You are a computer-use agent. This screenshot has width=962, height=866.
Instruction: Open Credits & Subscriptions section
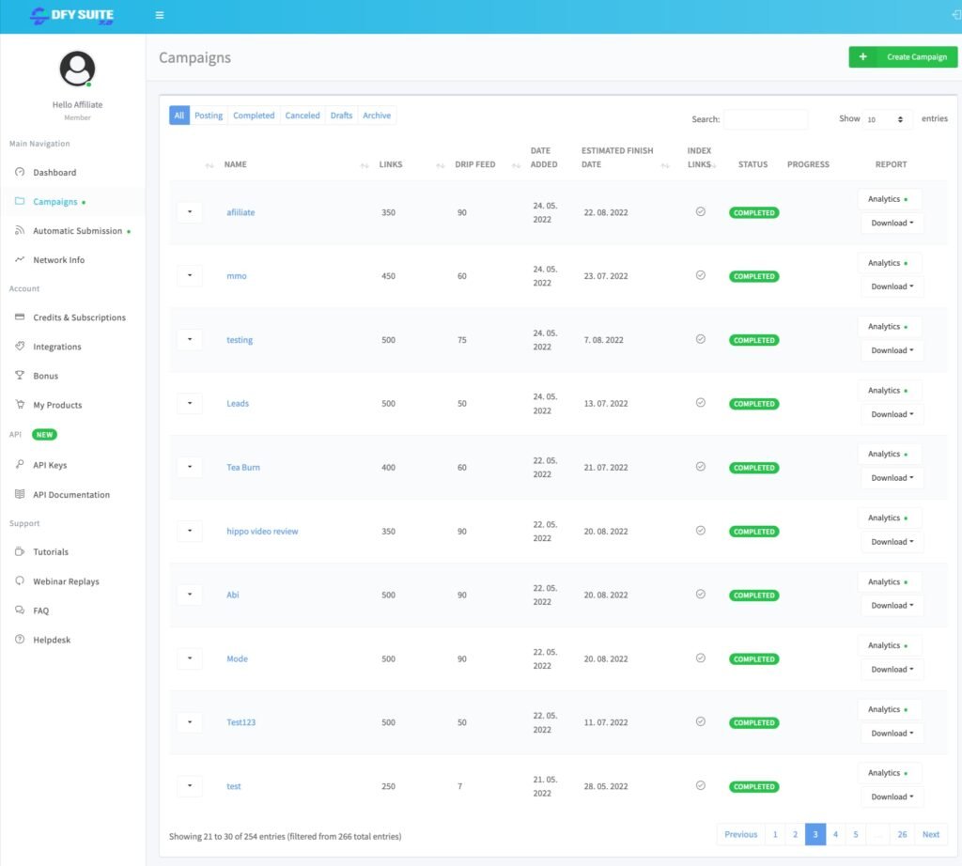[79, 317]
